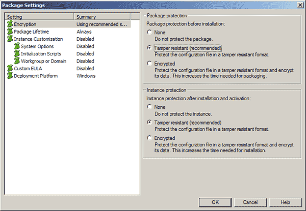Image resolution: width=306 pixels, height=211 pixels.
Task: Click the Package Lifetime green icon
Action: point(10,32)
